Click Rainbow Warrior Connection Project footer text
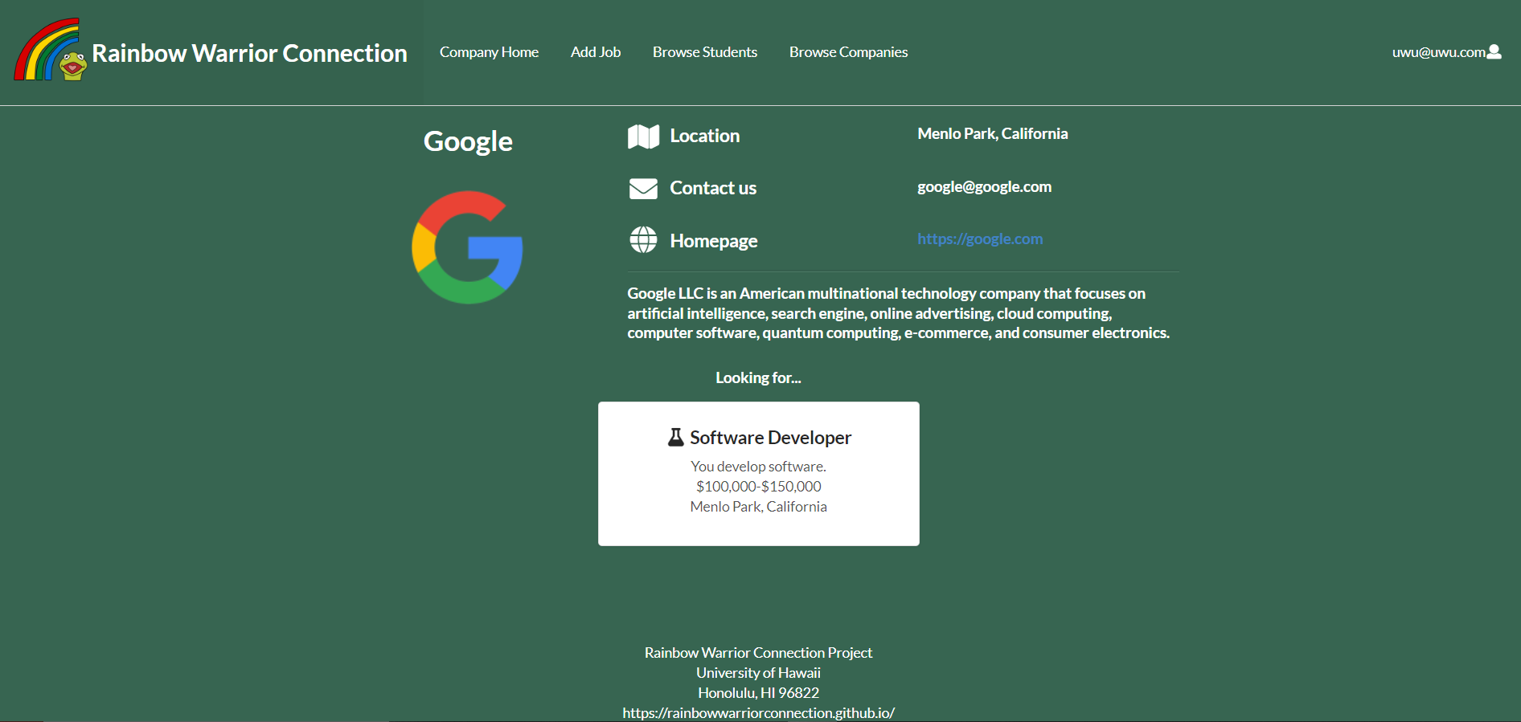The image size is (1521, 722). pos(758,653)
